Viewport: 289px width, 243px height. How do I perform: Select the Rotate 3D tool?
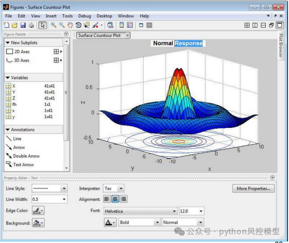point(78,25)
